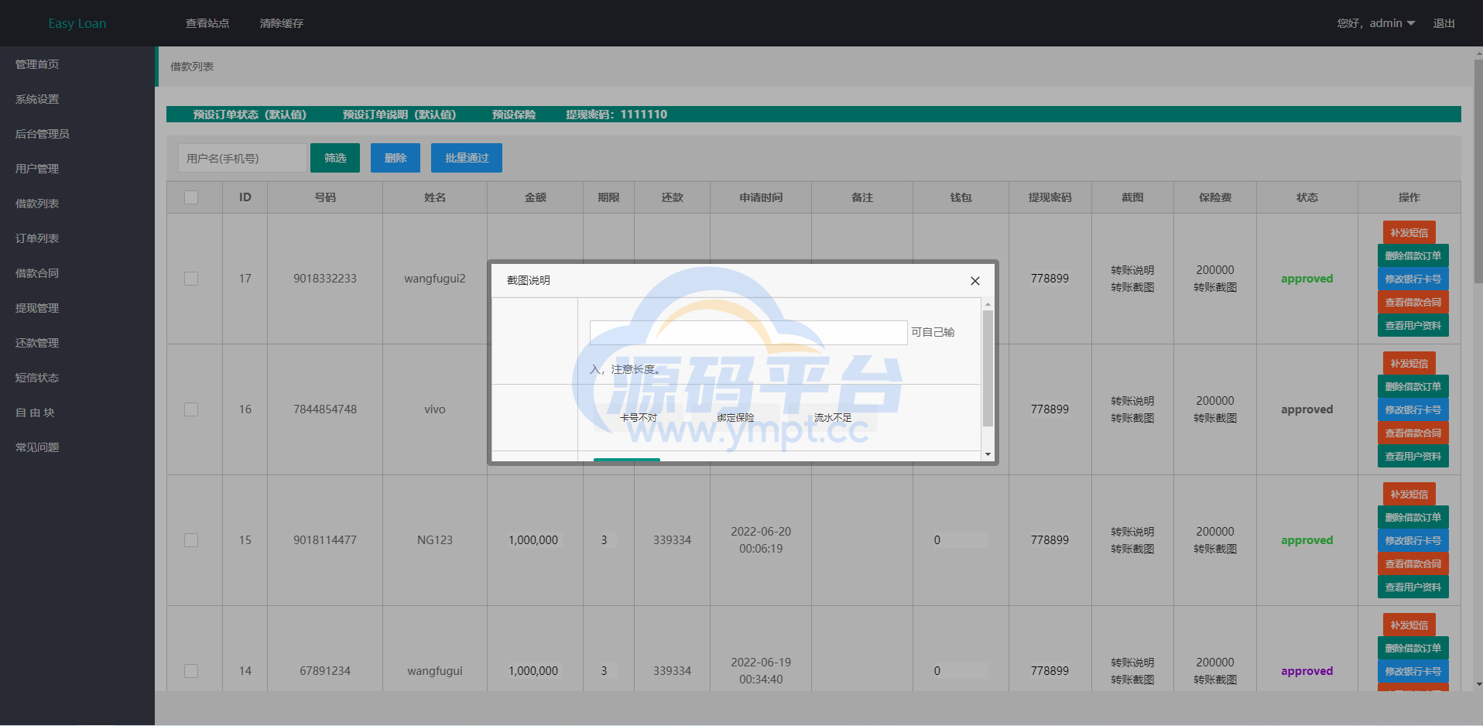Viewport: 1483px width, 726px height.
Task: Click the 批量通过 button
Action: tap(467, 158)
